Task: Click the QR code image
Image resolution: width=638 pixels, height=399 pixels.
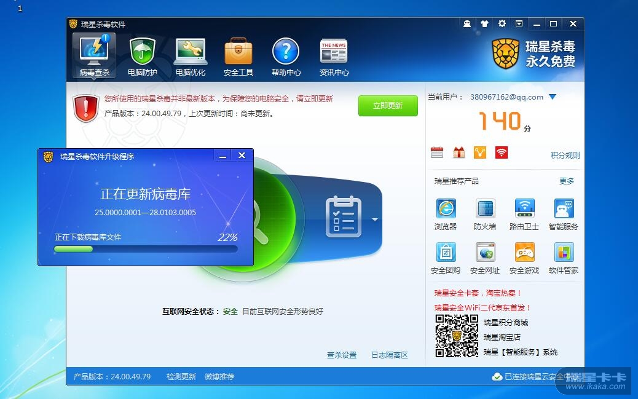Action: [x=457, y=336]
